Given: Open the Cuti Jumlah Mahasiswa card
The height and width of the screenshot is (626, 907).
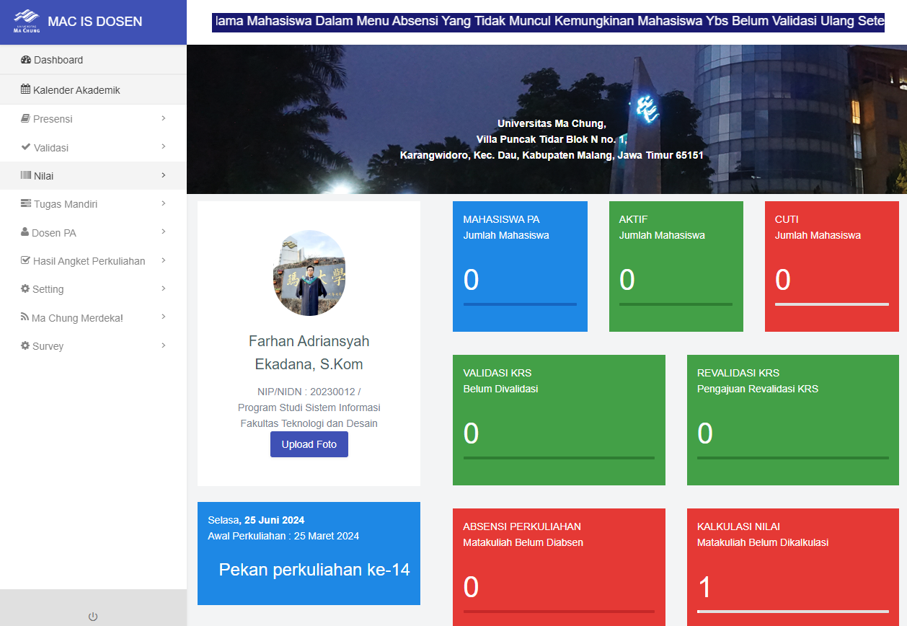Looking at the screenshot, I should coord(832,266).
